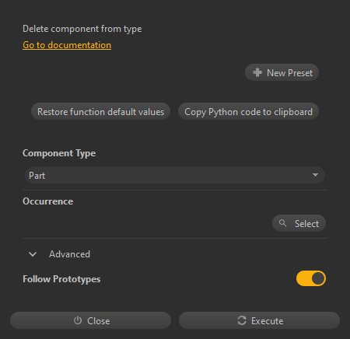Click the Follow Prototypes label
The image size is (350, 339).
pyautogui.click(x=61, y=279)
